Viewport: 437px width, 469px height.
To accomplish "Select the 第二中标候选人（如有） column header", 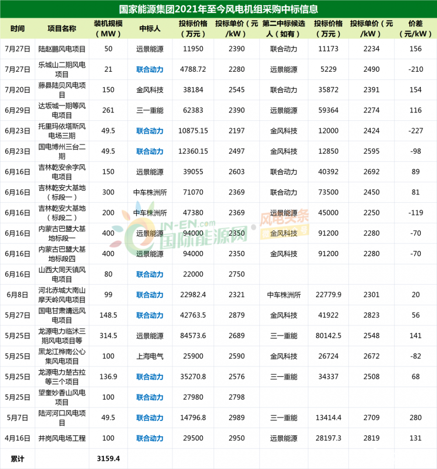I will click(284, 29).
